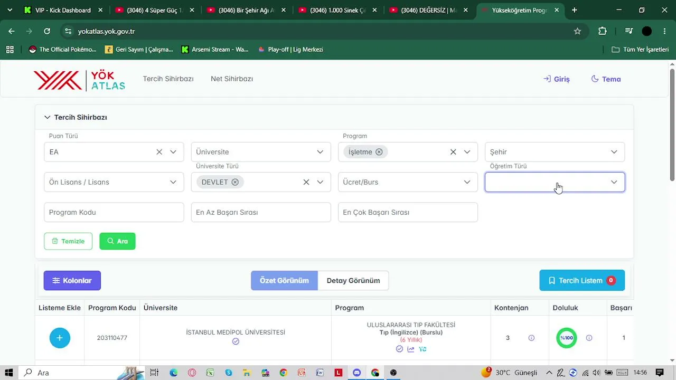Open Net Sihirbazı in the top navigation
The height and width of the screenshot is (380, 676).
pyautogui.click(x=232, y=79)
